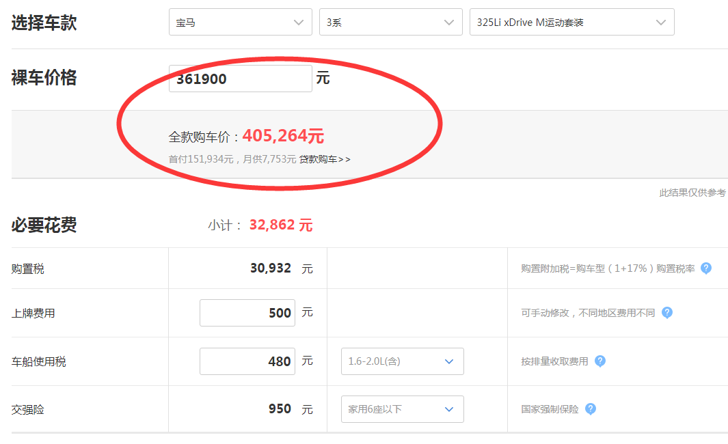Edit the 上牌费用 input field showing 500
The height and width of the screenshot is (444, 728).
point(247,313)
